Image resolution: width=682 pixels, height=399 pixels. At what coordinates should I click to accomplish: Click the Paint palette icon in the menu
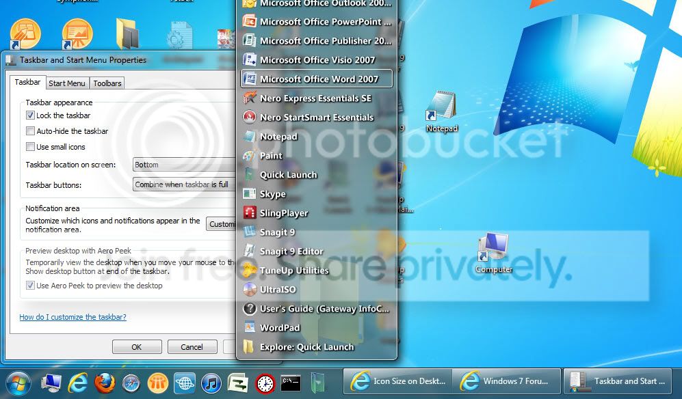(249, 155)
